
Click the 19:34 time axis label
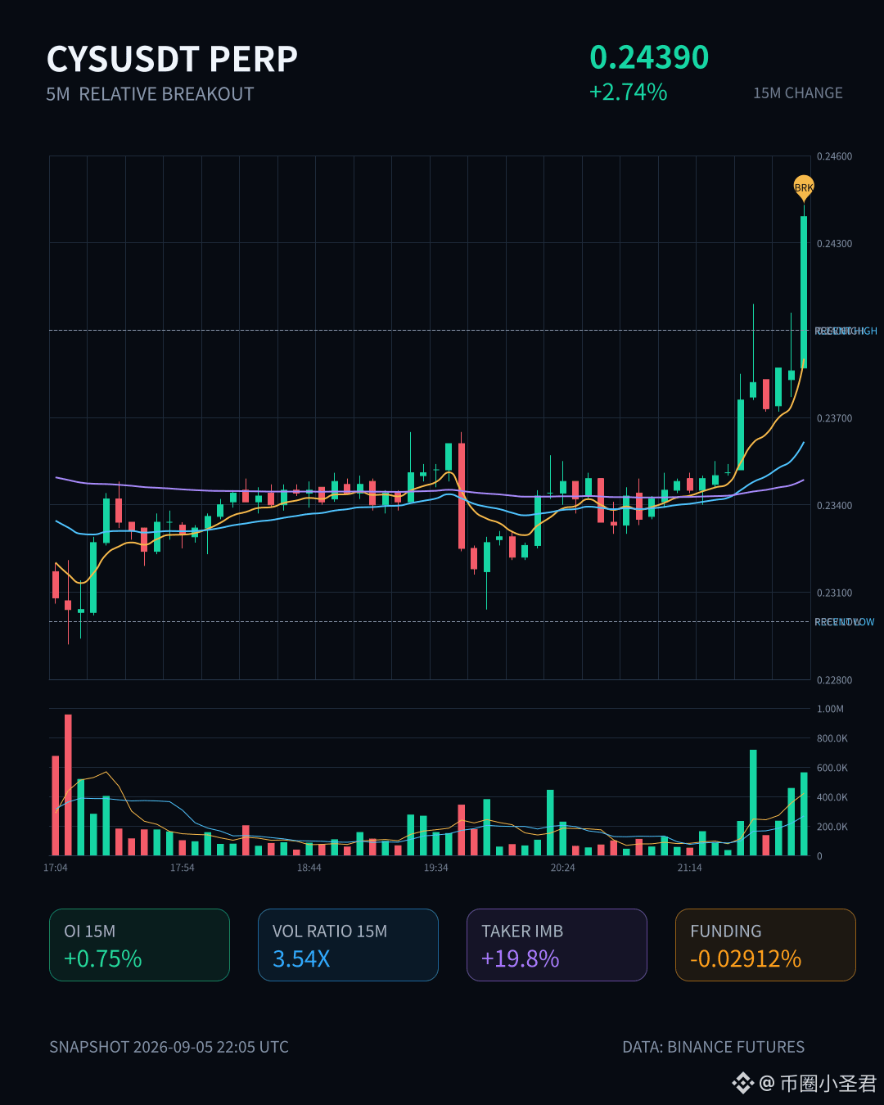tap(436, 868)
